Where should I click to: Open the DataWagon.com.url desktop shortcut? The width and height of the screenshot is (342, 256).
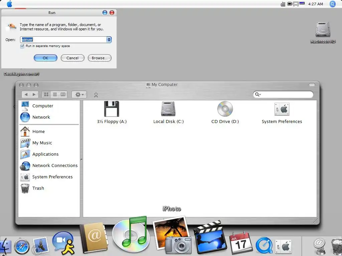point(21,74)
